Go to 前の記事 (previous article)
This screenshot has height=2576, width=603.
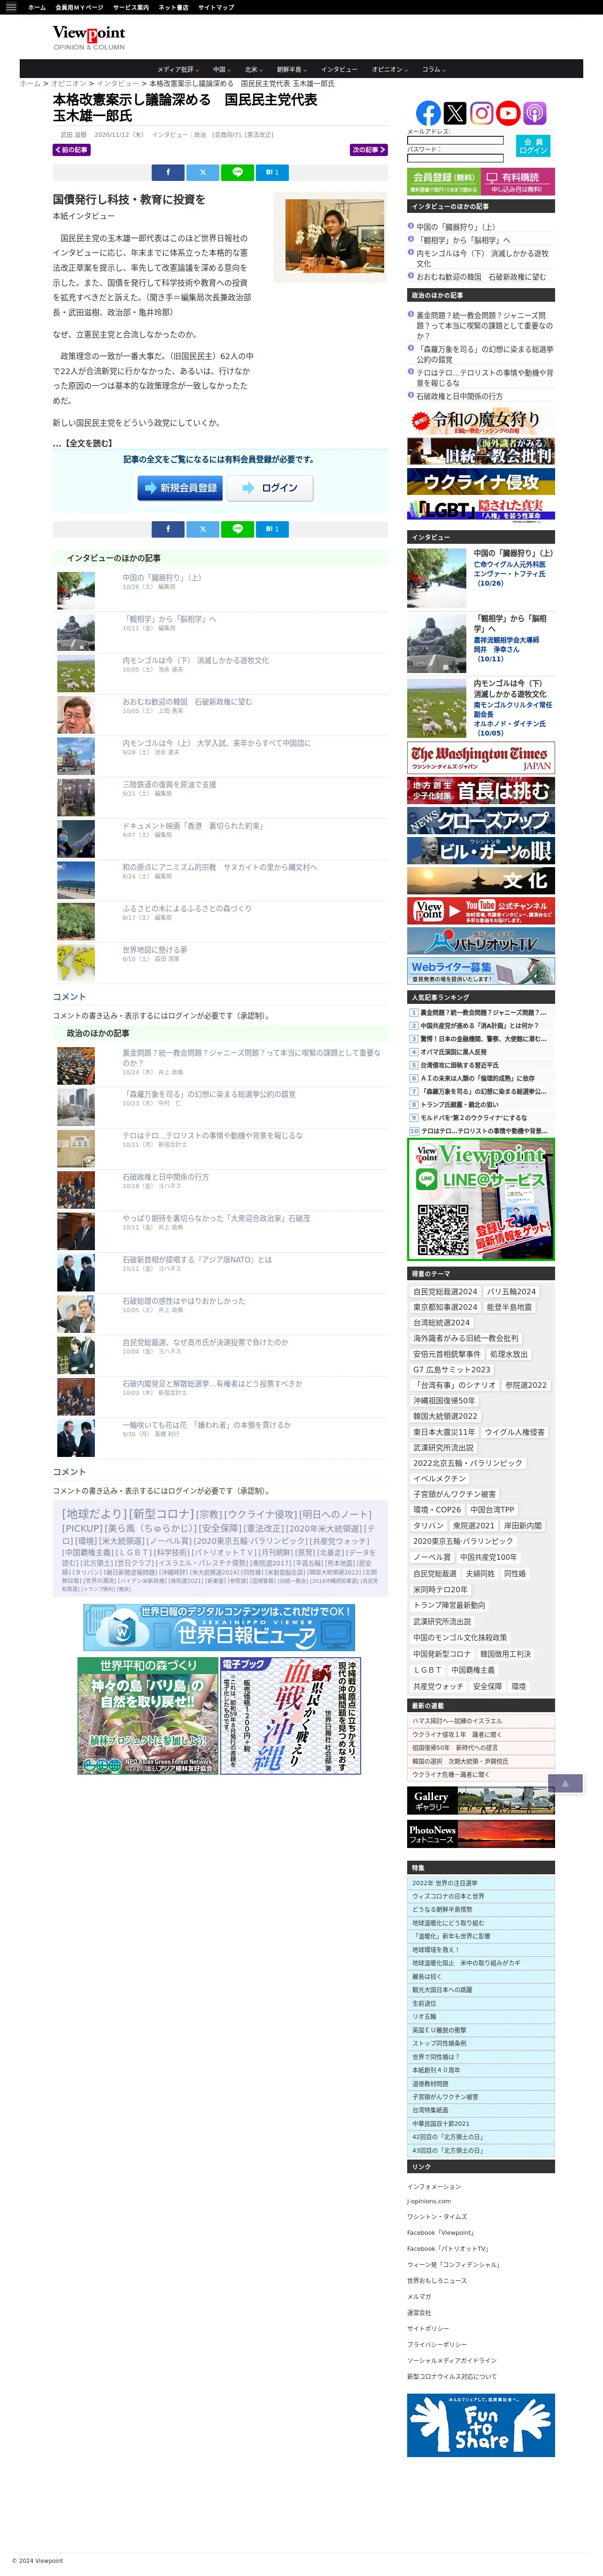tap(71, 150)
